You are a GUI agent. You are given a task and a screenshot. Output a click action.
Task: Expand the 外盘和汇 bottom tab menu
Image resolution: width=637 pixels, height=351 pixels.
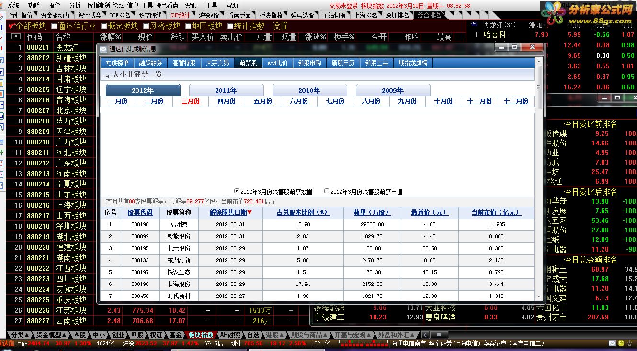coord(397,335)
